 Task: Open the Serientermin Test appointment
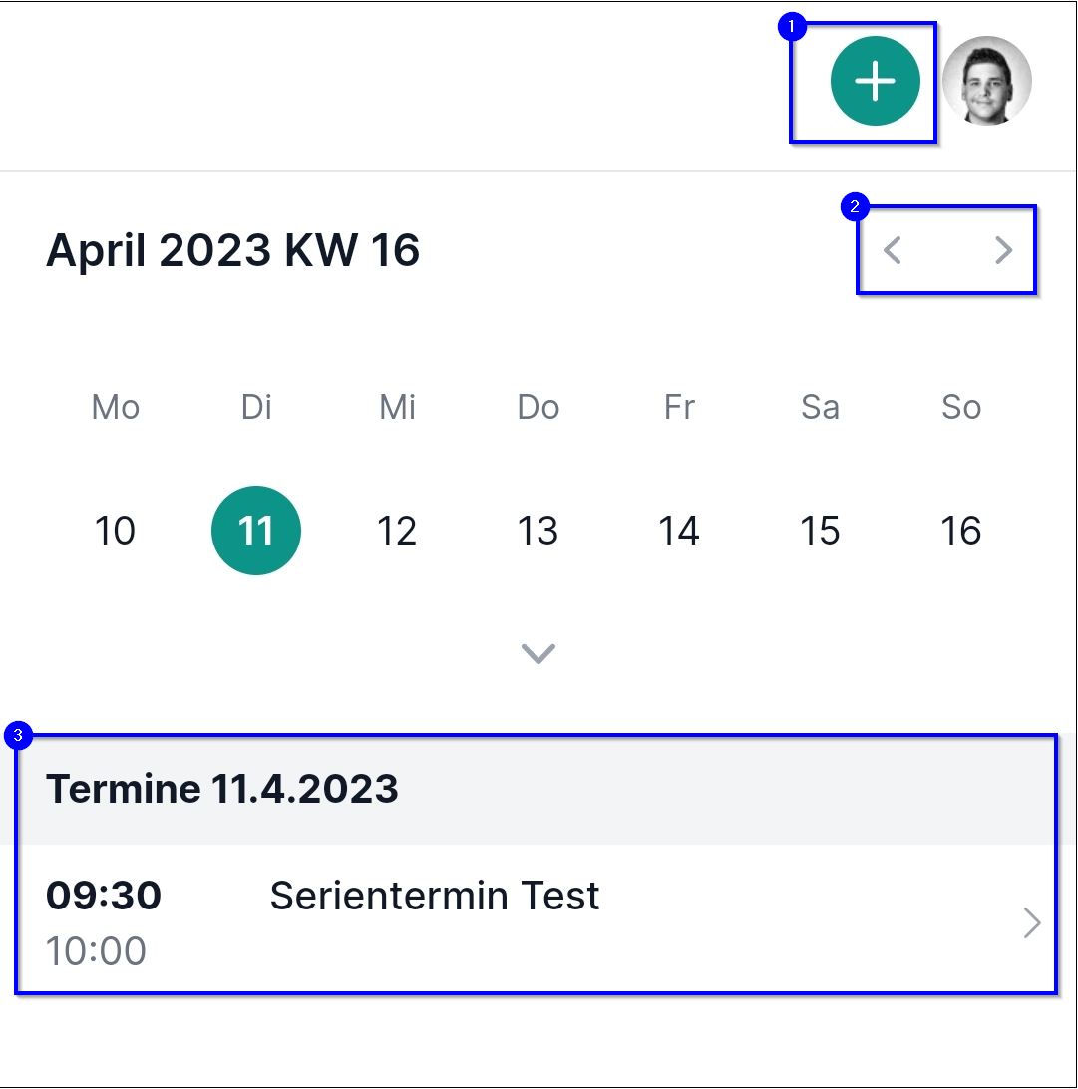pos(435,897)
